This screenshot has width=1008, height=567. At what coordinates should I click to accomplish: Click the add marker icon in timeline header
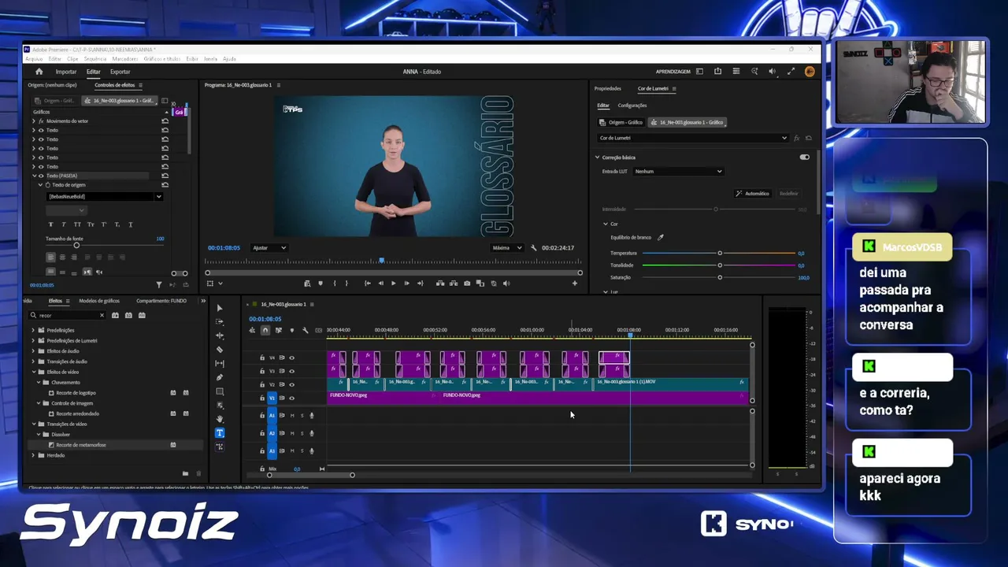pyautogui.click(x=291, y=330)
